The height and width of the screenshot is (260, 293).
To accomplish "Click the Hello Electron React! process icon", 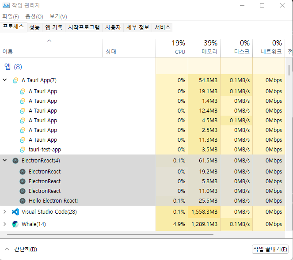I will pyautogui.click(x=23, y=201).
